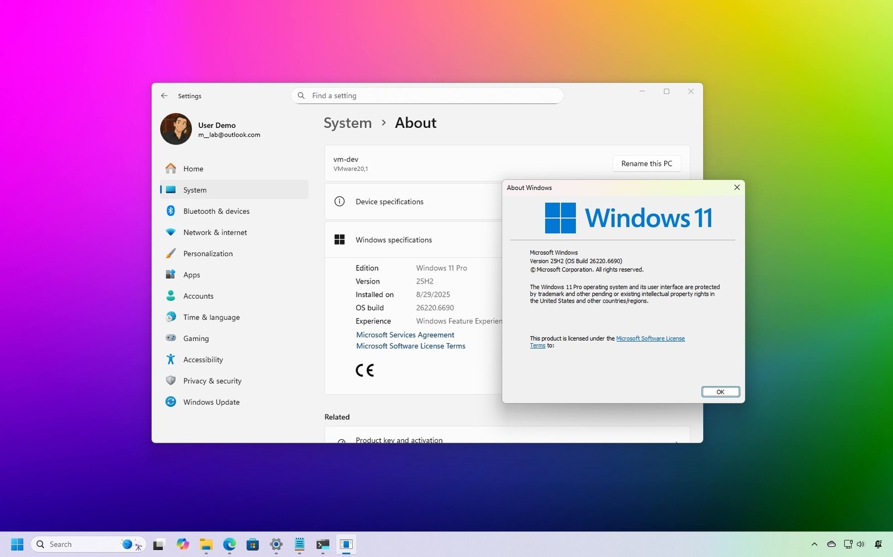The image size is (893, 557).
Task: Click inside the Find a setting search box
Action: pos(427,95)
